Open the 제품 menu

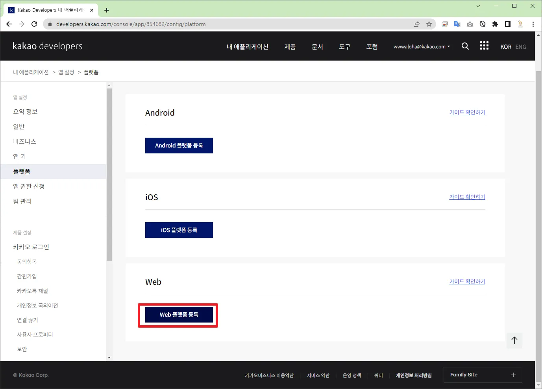pos(290,46)
